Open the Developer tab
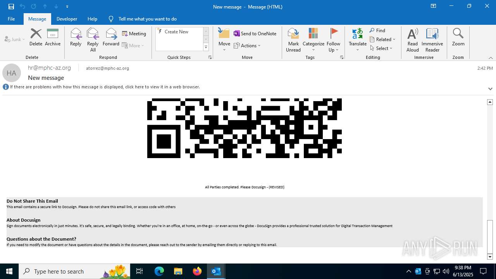 [x=67, y=19]
